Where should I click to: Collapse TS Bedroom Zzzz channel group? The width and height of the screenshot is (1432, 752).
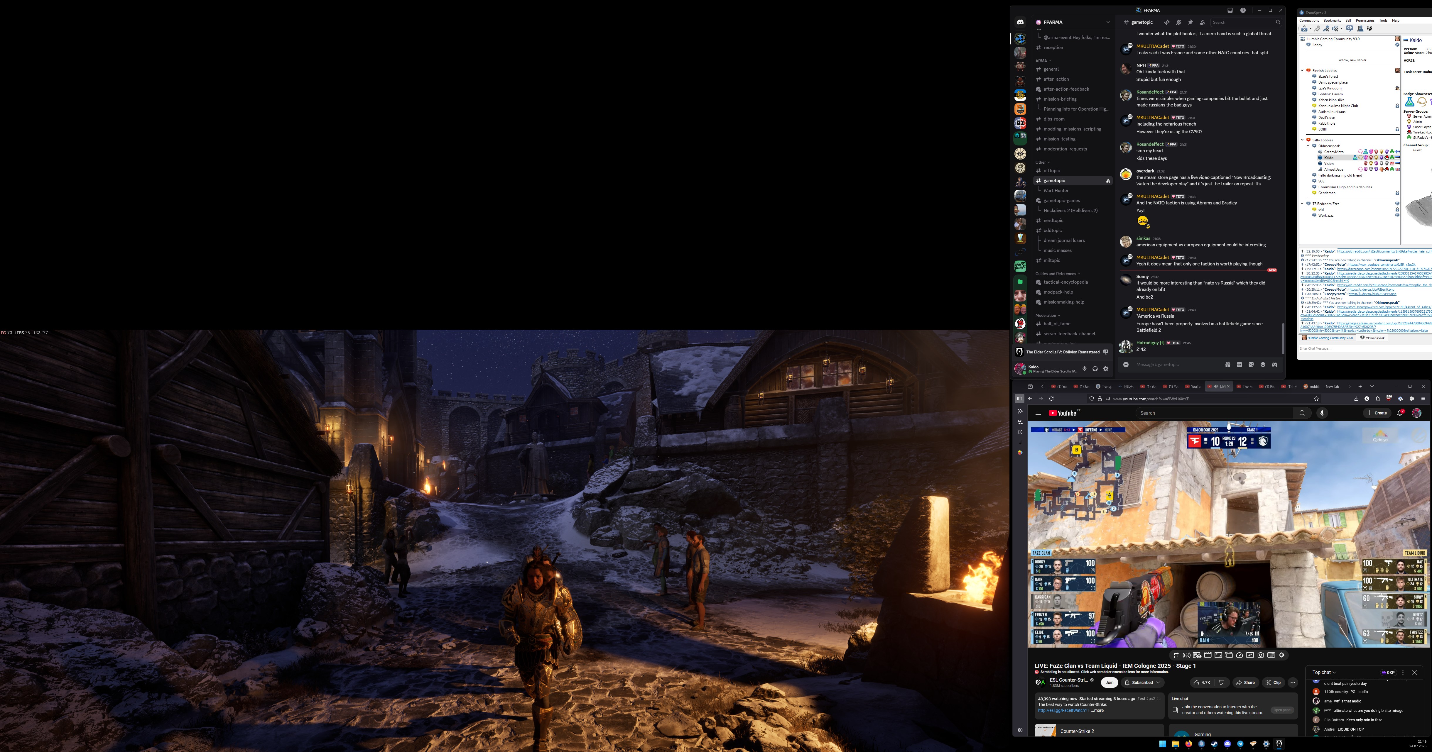pos(1302,204)
